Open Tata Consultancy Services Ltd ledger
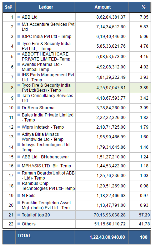This screenshot has width=156, height=248. (x=47, y=98)
